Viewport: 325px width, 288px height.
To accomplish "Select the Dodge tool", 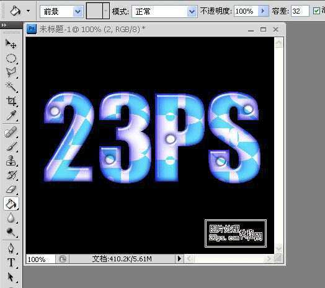I will 11,232.
